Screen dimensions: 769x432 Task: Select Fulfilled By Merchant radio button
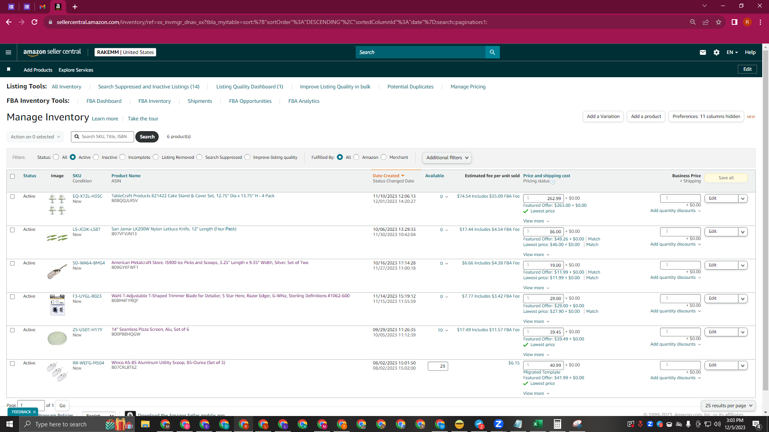coord(384,157)
